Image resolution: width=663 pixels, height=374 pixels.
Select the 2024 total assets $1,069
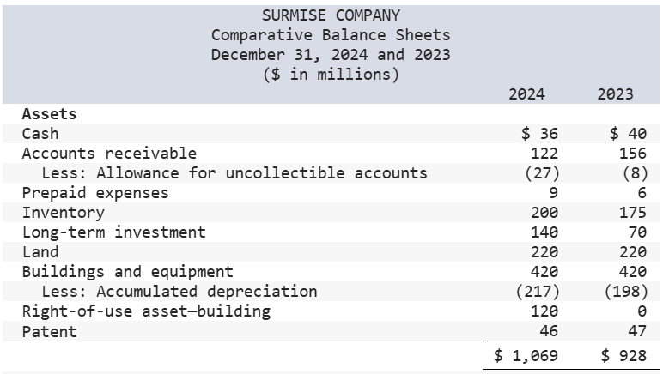(x=526, y=356)
